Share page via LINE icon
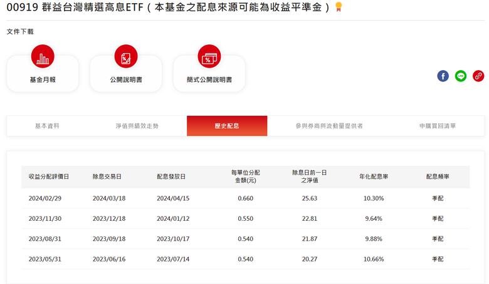This screenshot has height=284, width=489. (461, 76)
